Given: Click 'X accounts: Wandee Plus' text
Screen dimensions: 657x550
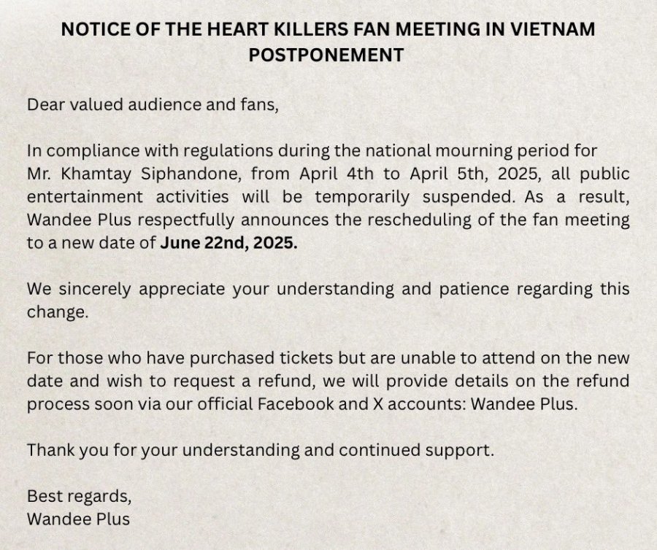Looking at the screenshot, I should click(x=474, y=404).
